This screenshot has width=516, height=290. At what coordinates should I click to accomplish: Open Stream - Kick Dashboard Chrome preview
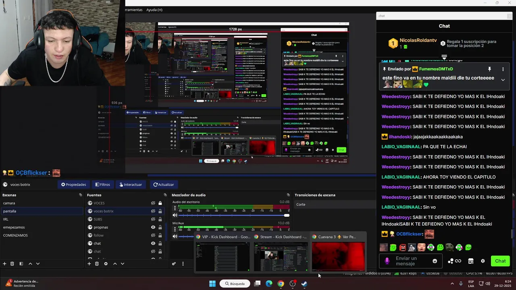[x=281, y=252]
